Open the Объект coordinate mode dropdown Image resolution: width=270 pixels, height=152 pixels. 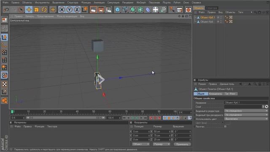141,144
